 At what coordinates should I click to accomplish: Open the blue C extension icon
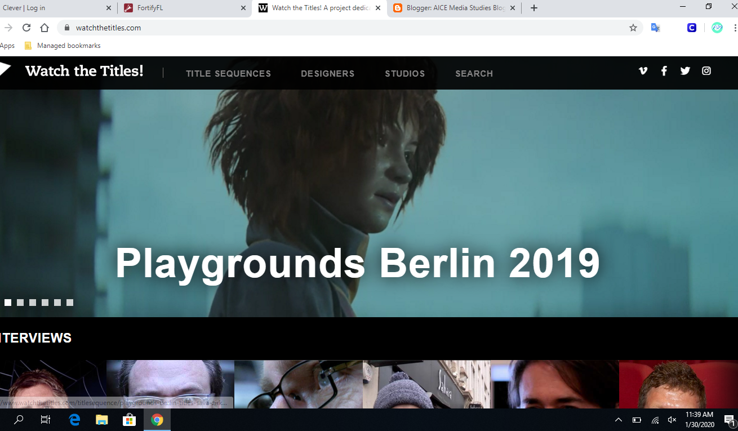[692, 28]
